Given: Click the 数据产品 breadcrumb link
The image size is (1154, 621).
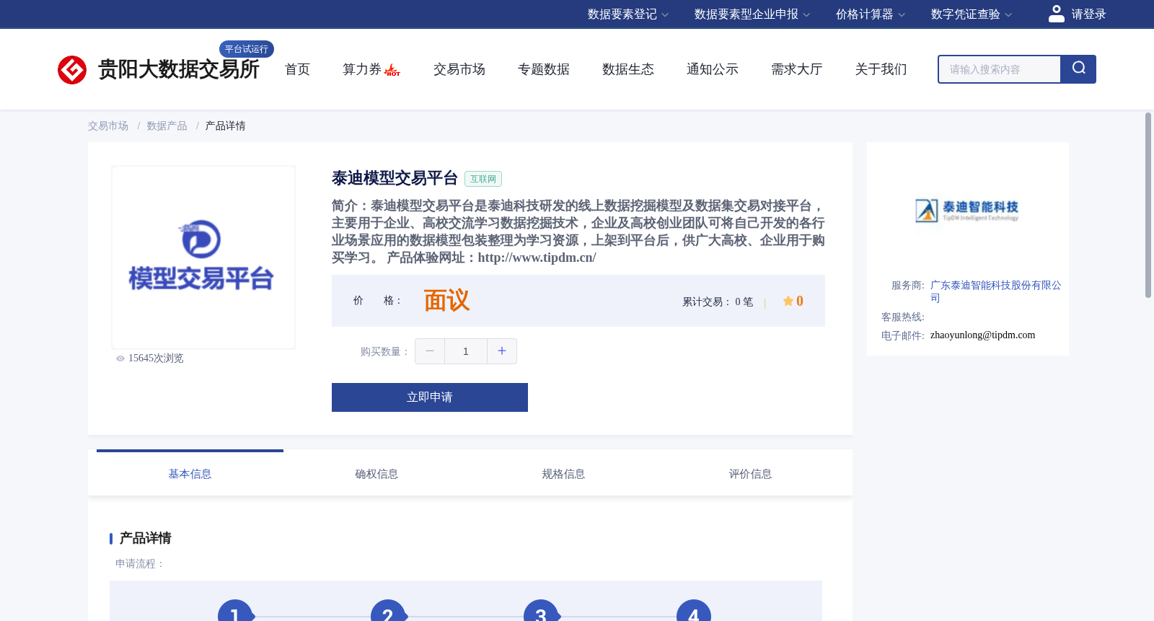Looking at the screenshot, I should (167, 126).
